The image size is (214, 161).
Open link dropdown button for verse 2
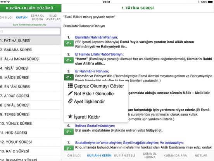click(x=69, y=60)
